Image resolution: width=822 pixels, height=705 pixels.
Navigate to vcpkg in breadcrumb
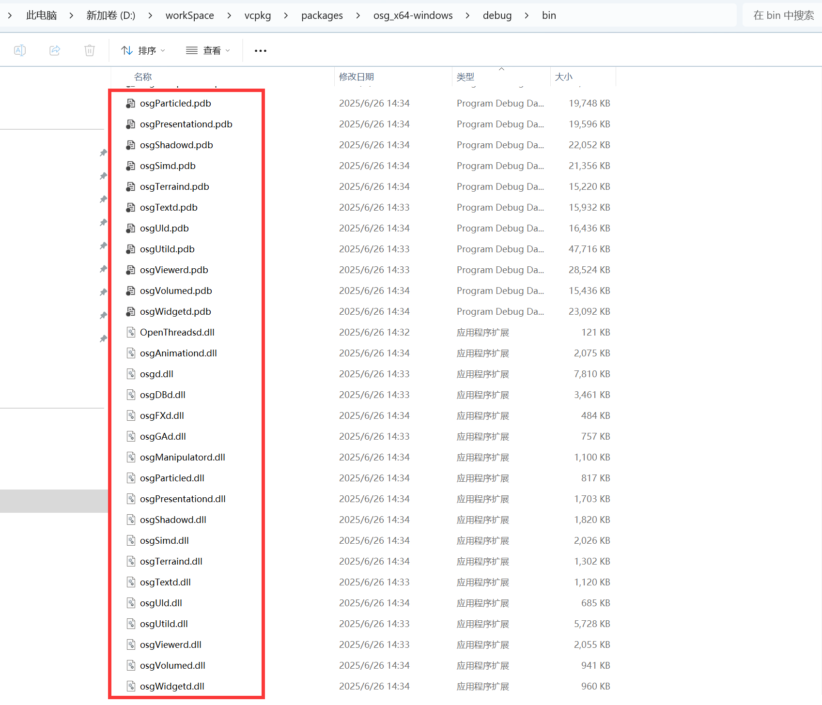click(258, 15)
